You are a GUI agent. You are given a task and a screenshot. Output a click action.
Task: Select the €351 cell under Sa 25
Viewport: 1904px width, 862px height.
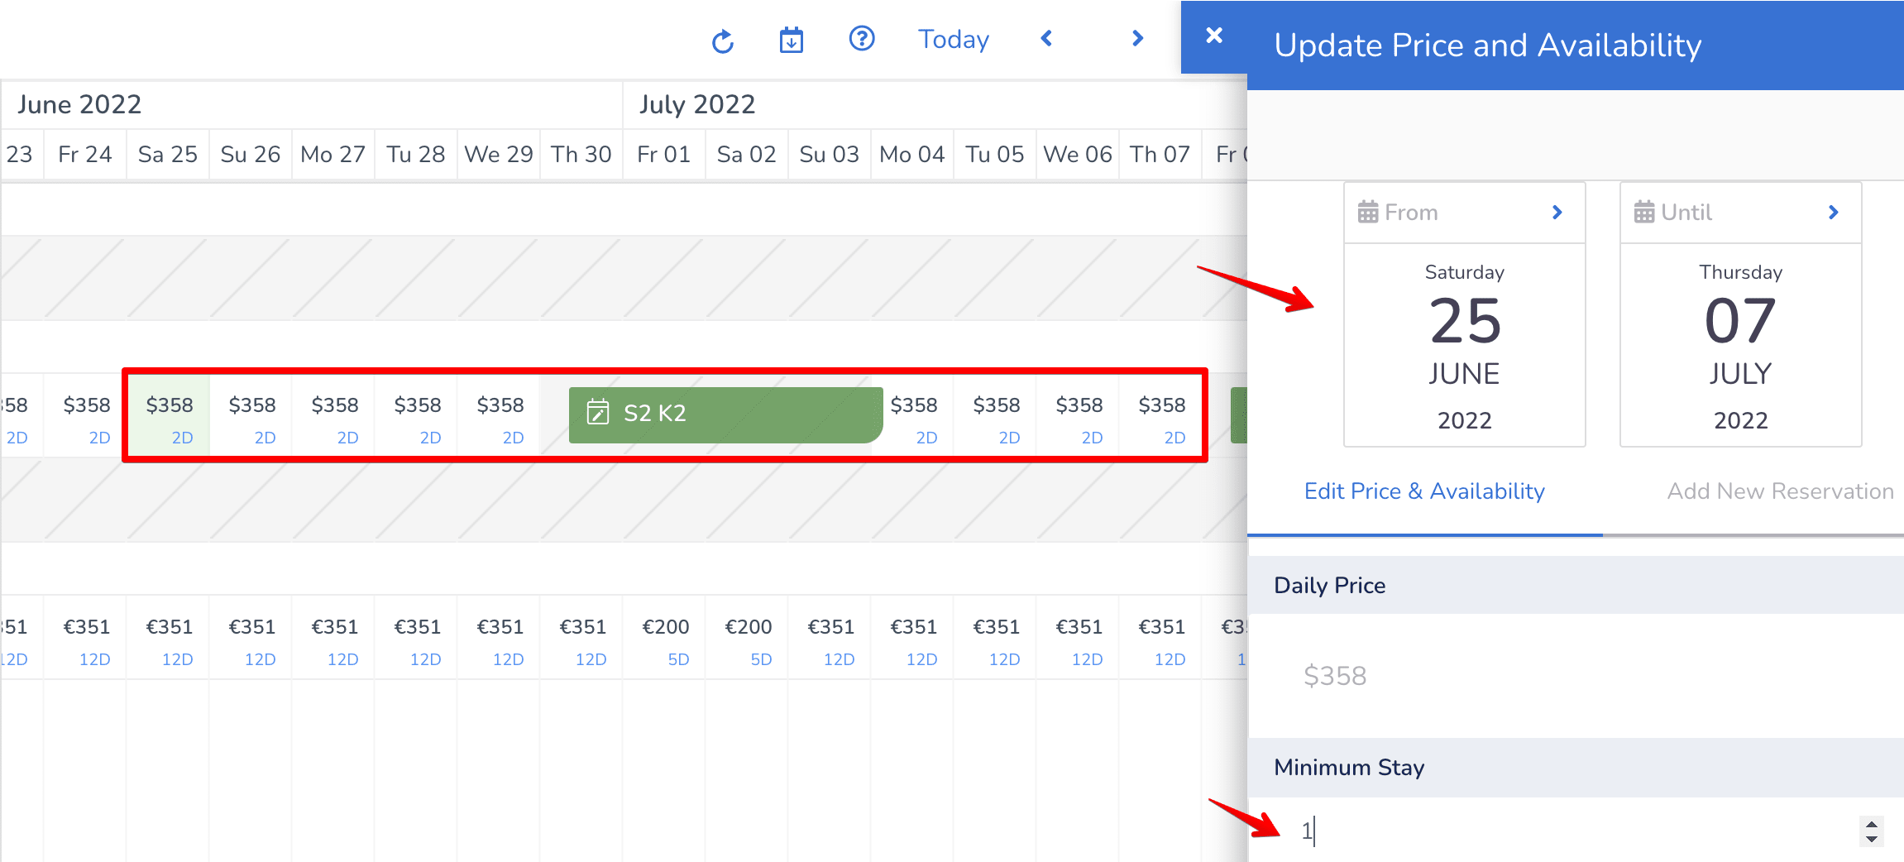[169, 638]
